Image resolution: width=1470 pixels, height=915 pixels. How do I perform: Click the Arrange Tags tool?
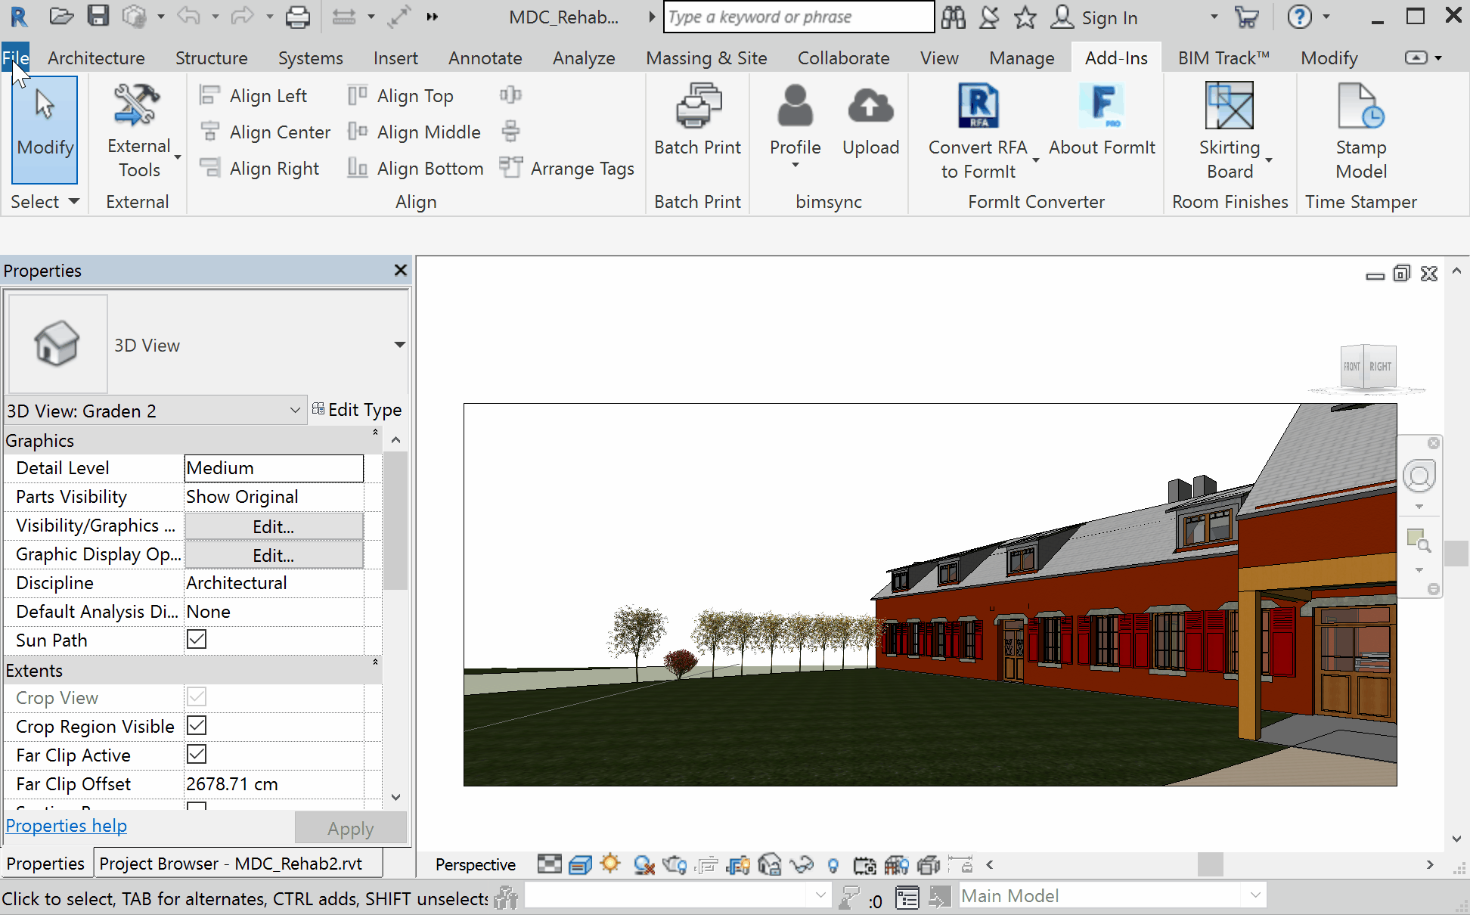click(566, 168)
